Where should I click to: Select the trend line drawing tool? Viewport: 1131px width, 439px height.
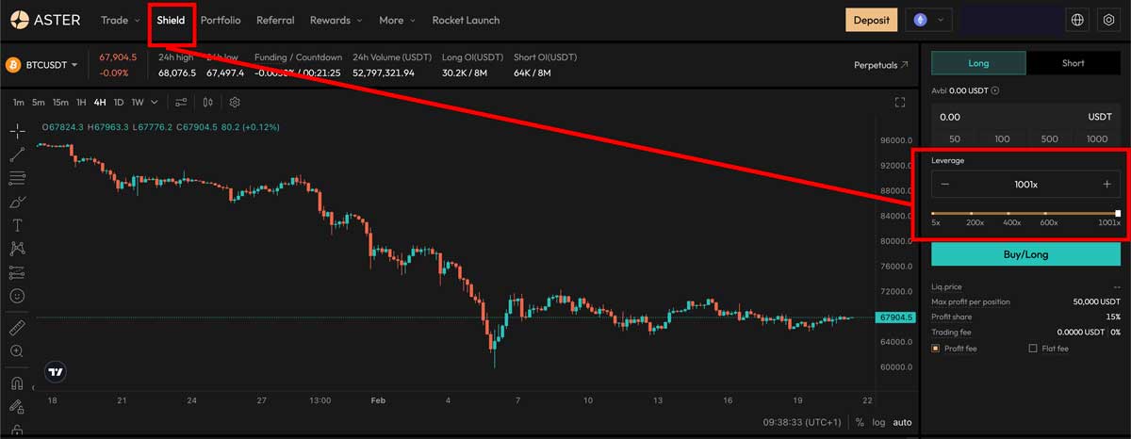click(x=17, y=154)
